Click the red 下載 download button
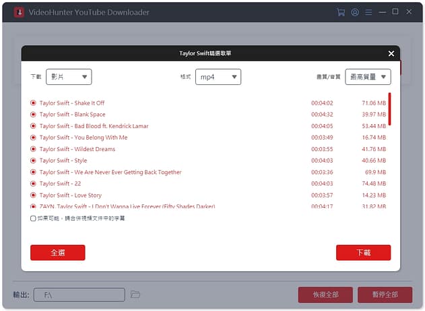Viewport: 425px width, 311px height. 364,253
